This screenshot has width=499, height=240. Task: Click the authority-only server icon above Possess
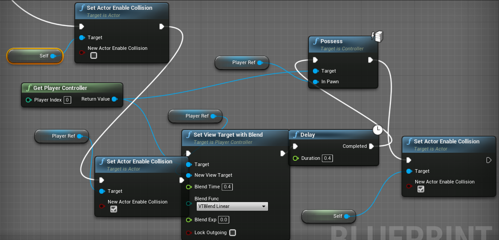coord(378,36)
